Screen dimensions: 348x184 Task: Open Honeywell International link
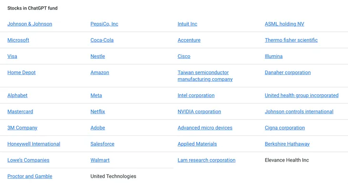[34, 144]
